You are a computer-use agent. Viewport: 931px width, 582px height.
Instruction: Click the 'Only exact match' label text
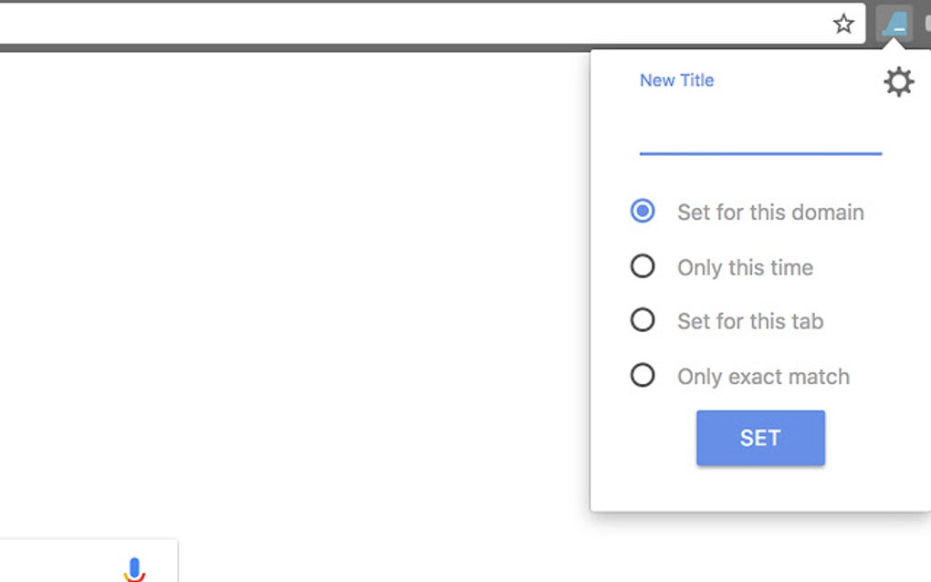[x=763, y=377]
